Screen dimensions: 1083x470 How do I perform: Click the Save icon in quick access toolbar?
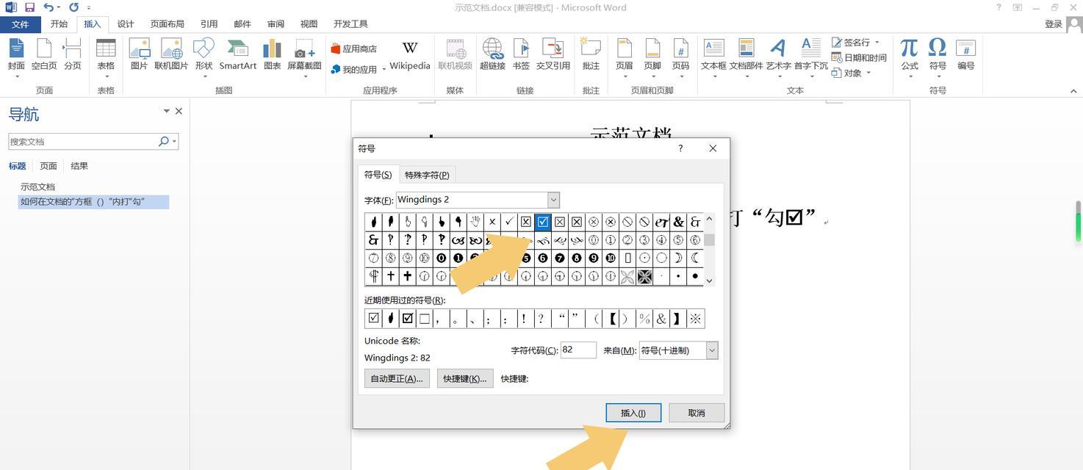(x=30, y=7)
